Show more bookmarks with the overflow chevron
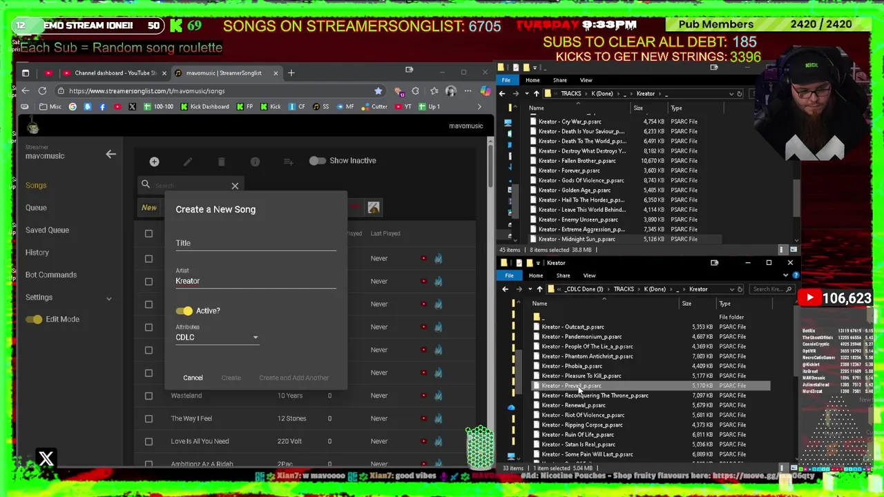 tap(479, 106)
